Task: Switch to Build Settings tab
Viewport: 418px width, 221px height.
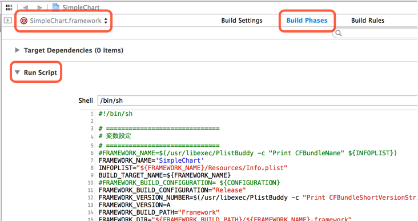Action: pyautogui.click(x=242, y=21)
